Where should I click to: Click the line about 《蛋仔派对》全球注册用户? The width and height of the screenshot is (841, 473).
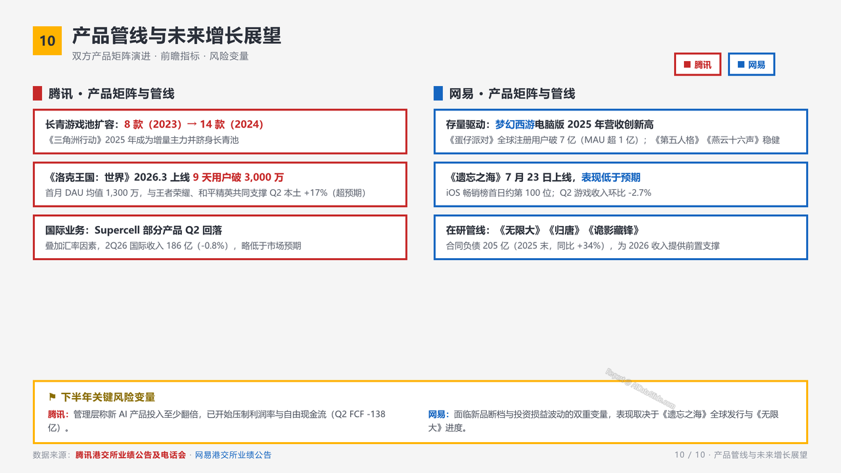pyautogui.click(x=613, y=140)
